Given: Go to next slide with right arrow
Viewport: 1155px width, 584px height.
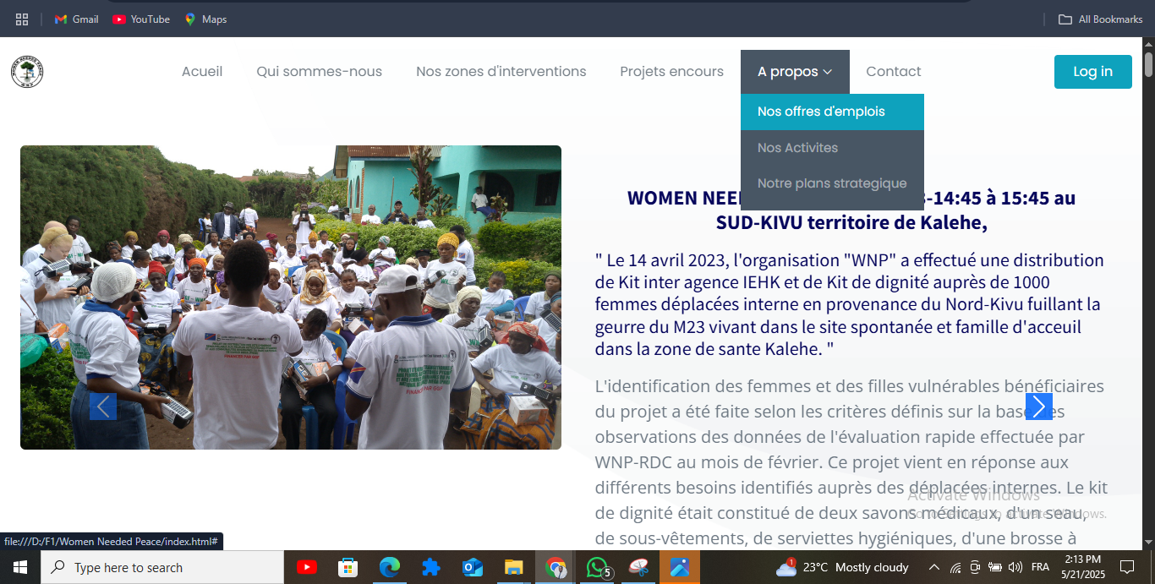Looking at the screenshot, I should point(1039,407).
